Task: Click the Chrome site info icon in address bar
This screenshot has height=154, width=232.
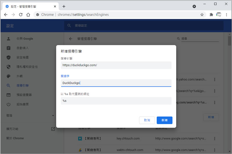Action: [x=38, y=15]
